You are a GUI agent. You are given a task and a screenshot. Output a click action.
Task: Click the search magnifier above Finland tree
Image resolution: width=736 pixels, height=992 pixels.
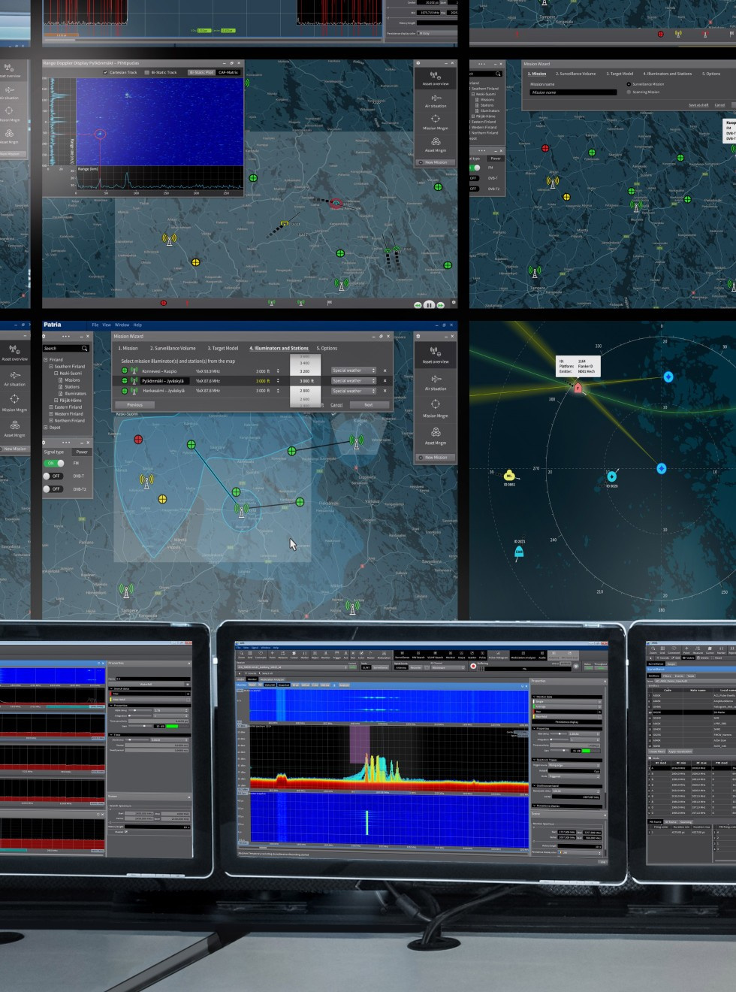tap(84, 348)
